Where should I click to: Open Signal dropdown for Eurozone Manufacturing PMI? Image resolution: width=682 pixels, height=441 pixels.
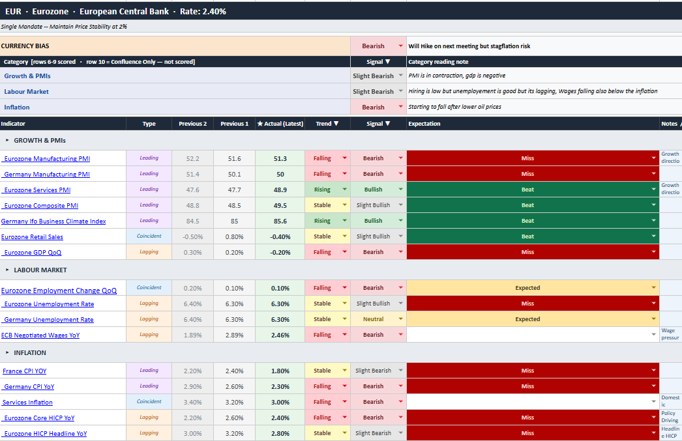pos(400,158)
